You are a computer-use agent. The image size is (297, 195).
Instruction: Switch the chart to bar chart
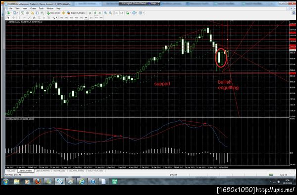point(90,13)
